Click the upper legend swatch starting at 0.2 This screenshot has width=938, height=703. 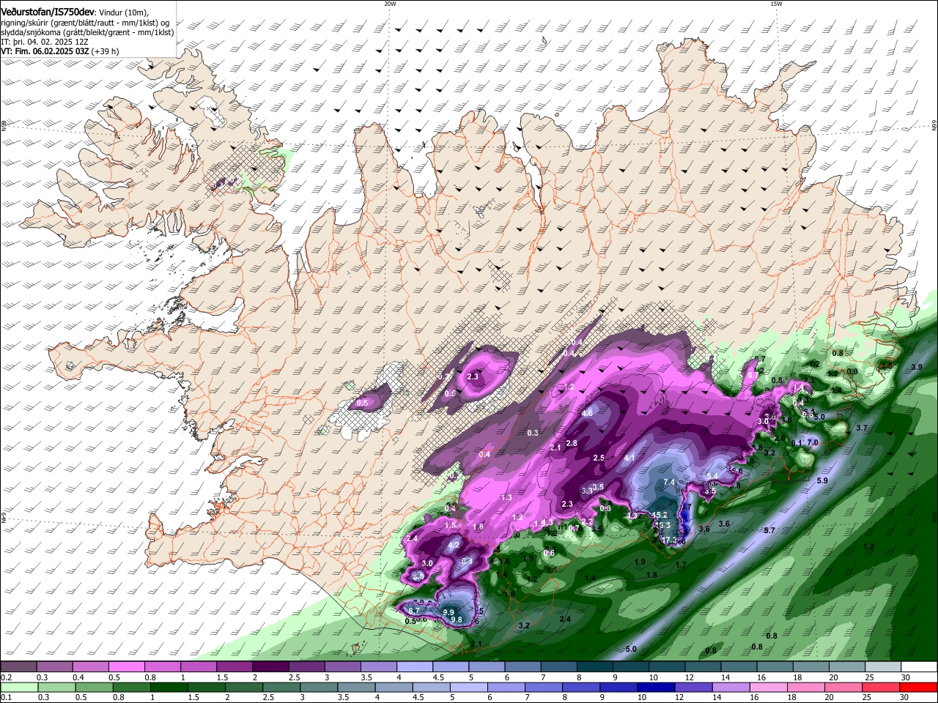coord(18,667)
